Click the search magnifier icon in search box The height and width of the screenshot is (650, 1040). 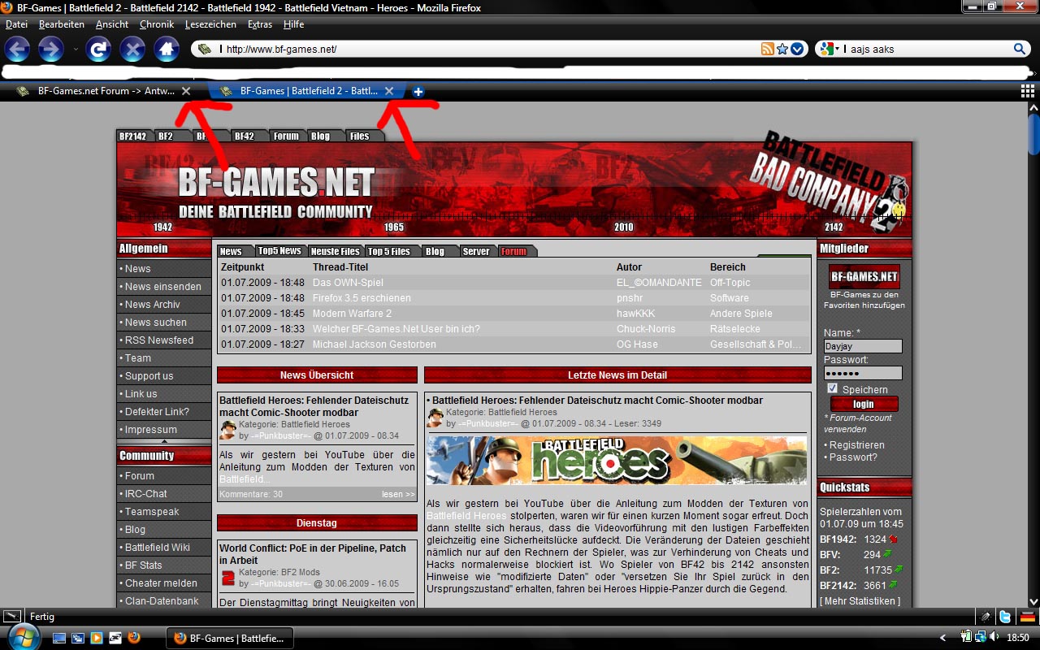[x=1020, y=49]
